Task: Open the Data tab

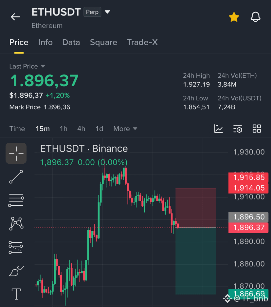Action: point(71,43)
